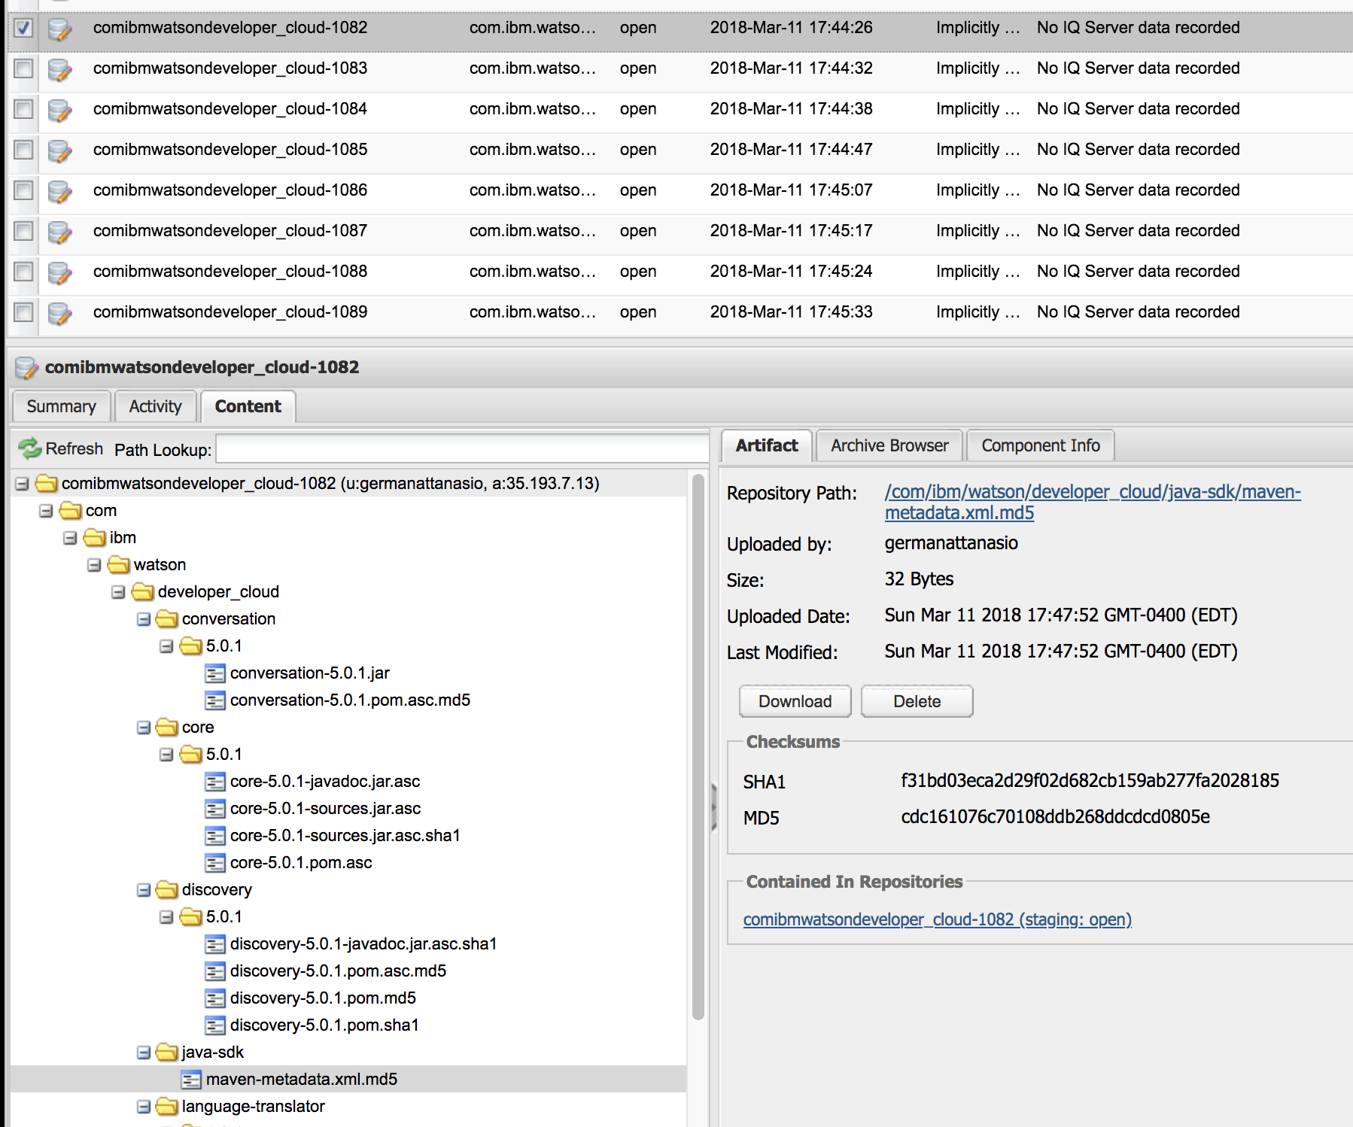Switch to the Component Info tab
The width and height of the screenshot is (1353, 1127).
(x=1041, y=445)
